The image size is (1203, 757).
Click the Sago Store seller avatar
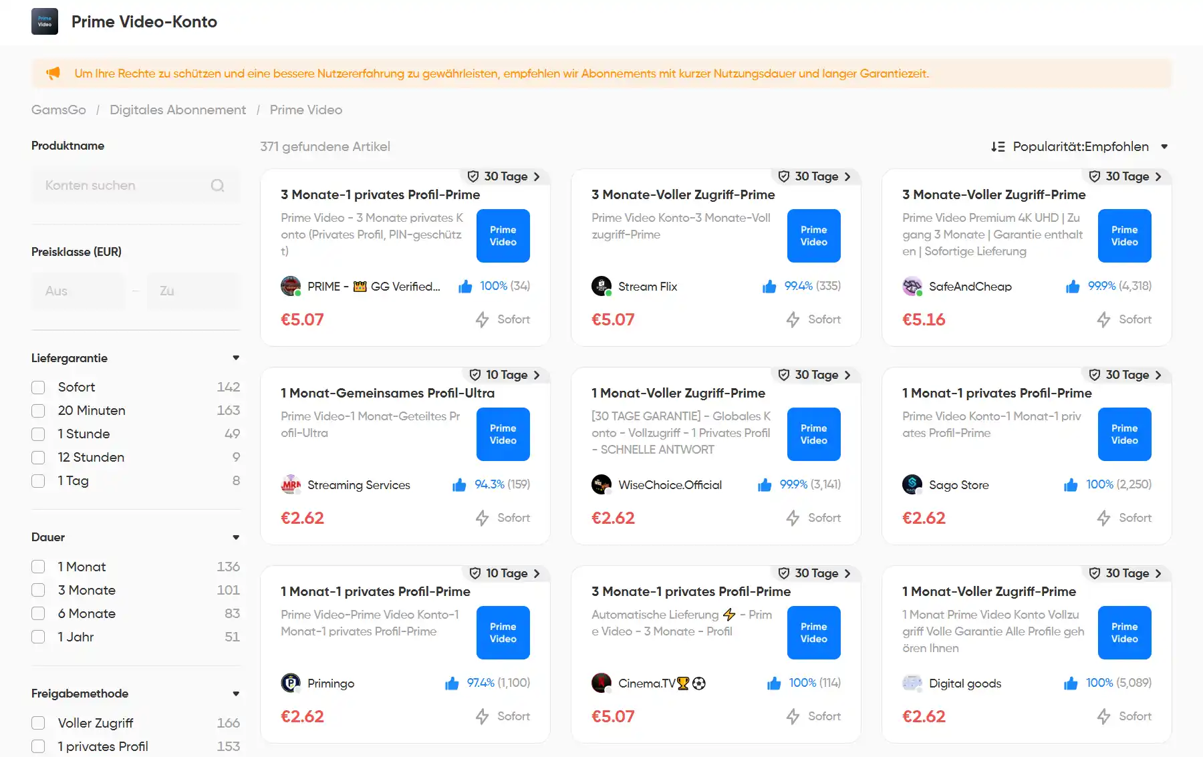coord(912,484)
